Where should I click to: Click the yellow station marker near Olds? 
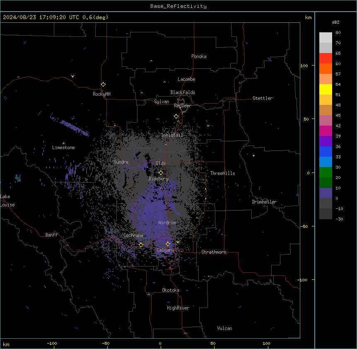pos(161,172)
